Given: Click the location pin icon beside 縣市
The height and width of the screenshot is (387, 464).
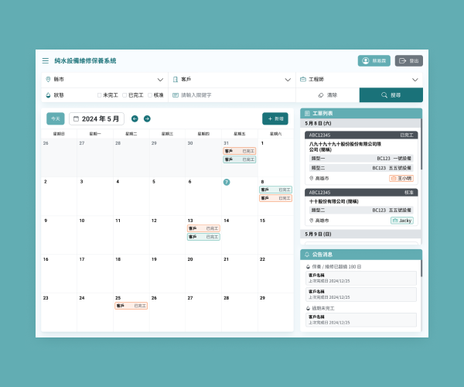Looking at the screenshot, I should pyautogui.click(x=48, y=79).
